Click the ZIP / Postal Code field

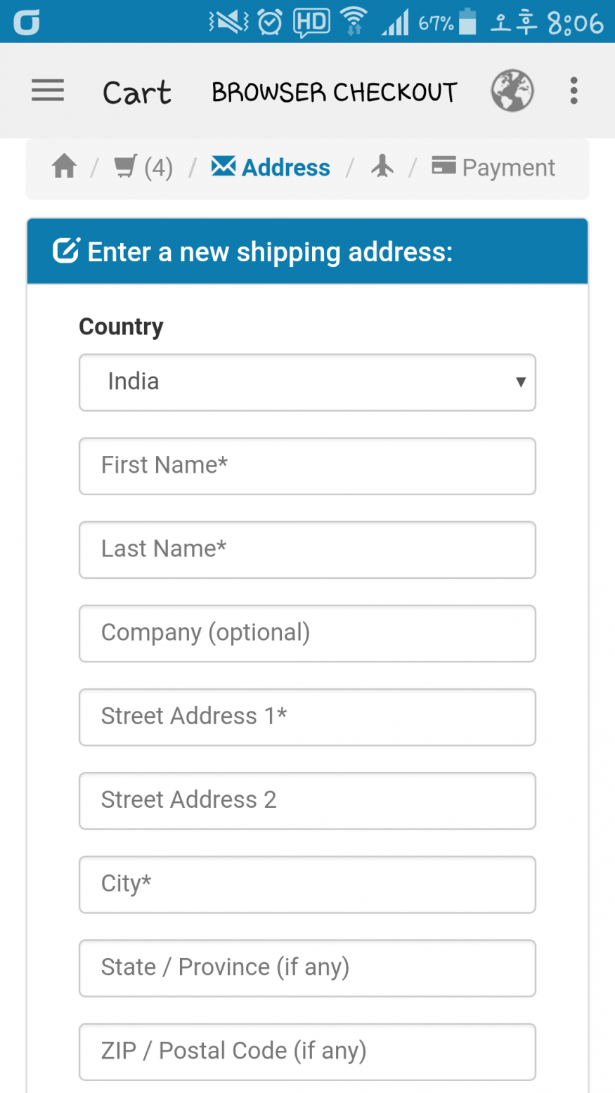coord(307,1051)
